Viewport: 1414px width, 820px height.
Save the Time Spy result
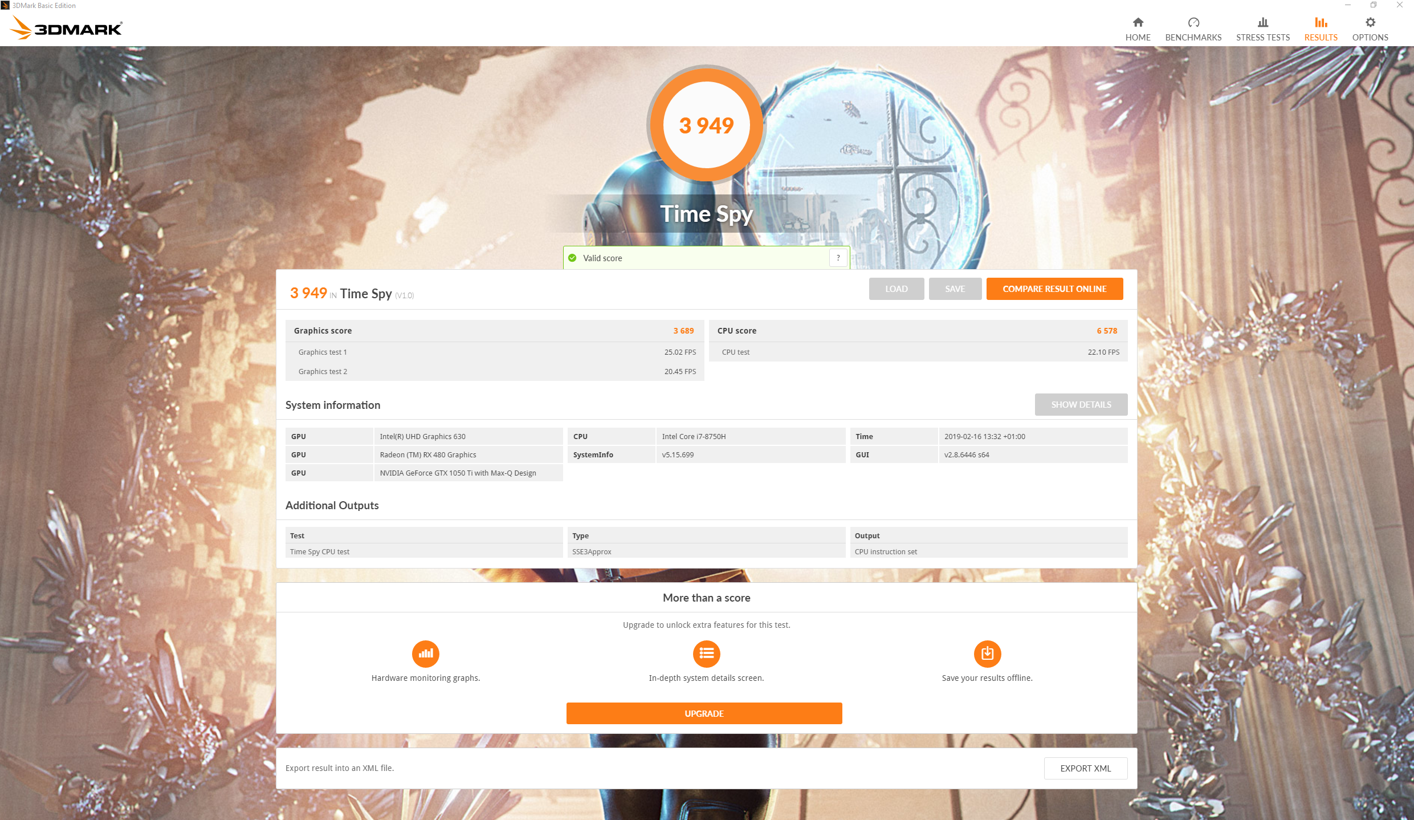[x=955, y=289]
